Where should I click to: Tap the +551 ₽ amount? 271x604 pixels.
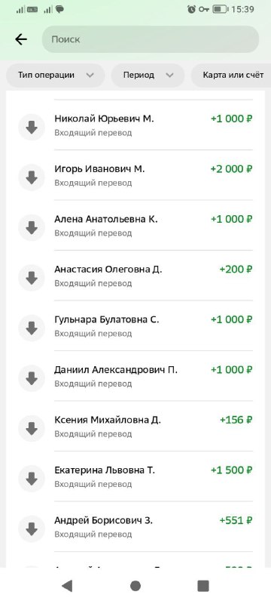pos(236,520)
